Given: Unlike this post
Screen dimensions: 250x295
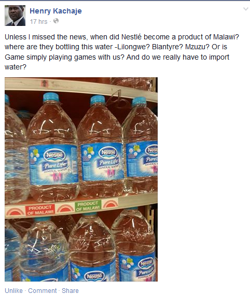Looking at the screenshot, I should [x=13, y=290].
